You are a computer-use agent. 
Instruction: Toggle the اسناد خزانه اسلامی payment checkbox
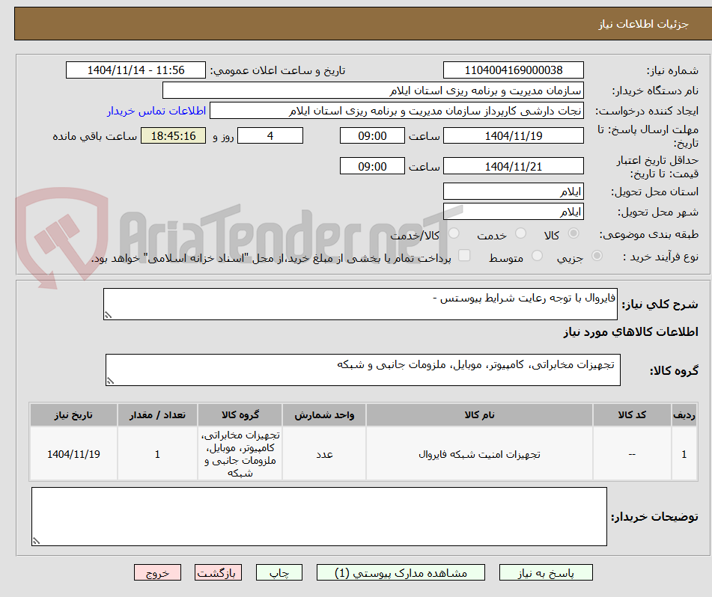464,255
